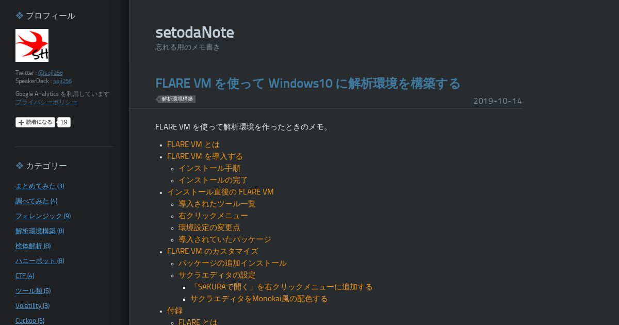Select the フォレンジック (9) category
Screen dimensions: 619x325
click(x=43, y=216)
